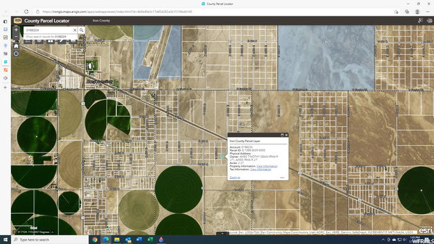The image size is (434, 244).
Task: Show hidden system tray icons
Action: point(383,239)
